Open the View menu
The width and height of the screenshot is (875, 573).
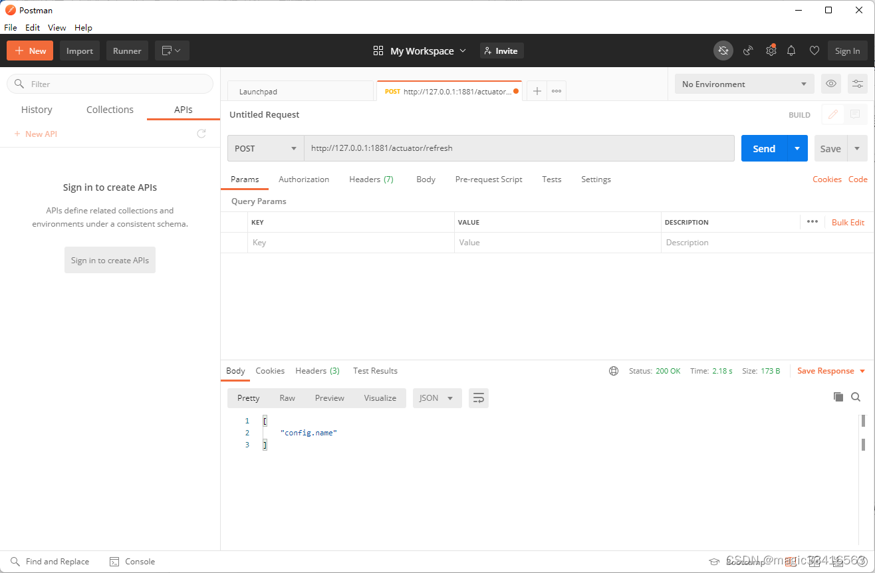tap(57, 27)
